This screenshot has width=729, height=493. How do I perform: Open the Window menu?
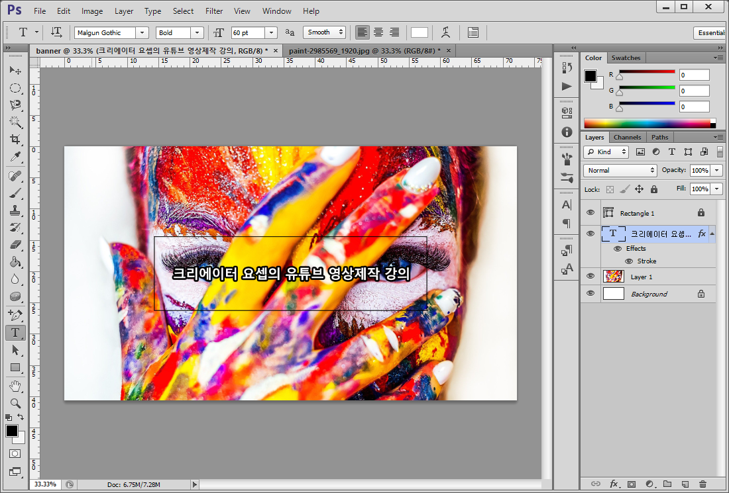pyautogui.click(x=276, y=11)
